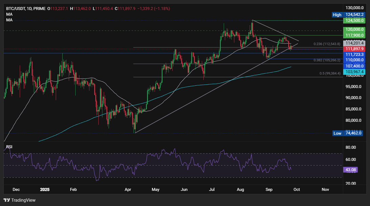This screenshot has width=370, height=206.
Task: Click the gray 114,201.4 MA value tag
Action: [354, 43]
